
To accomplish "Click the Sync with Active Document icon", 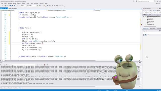I will coord(153,11).
